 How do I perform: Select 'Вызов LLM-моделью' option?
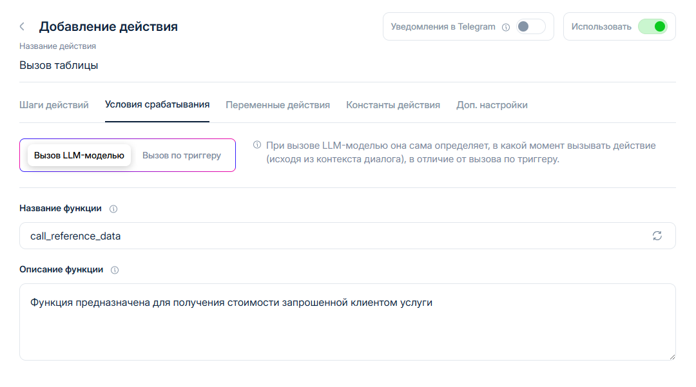(79, 155)
